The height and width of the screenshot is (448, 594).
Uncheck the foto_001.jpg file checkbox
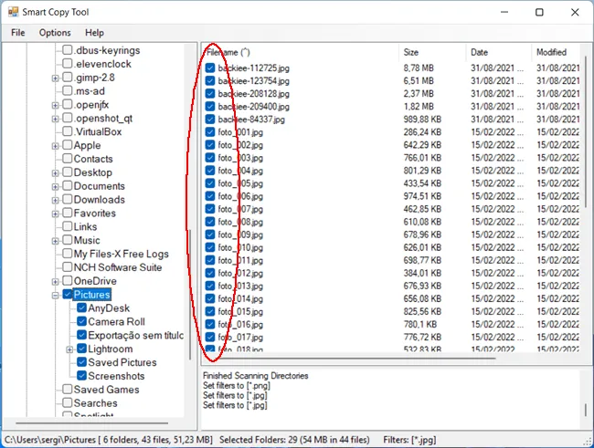click(210, 132)
